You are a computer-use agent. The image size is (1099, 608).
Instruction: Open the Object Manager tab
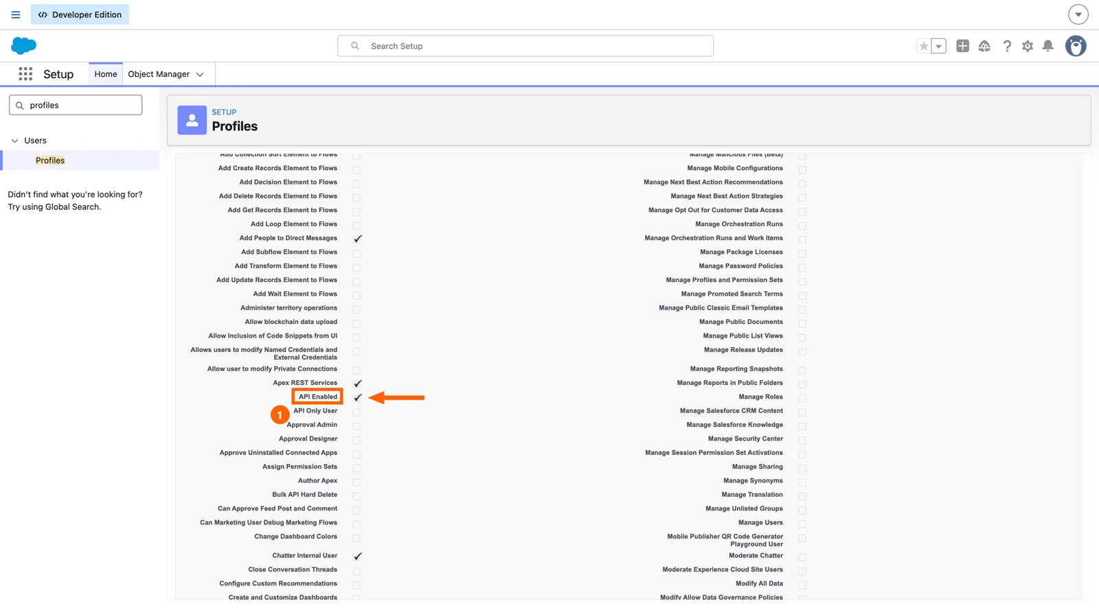click(159, 74)
